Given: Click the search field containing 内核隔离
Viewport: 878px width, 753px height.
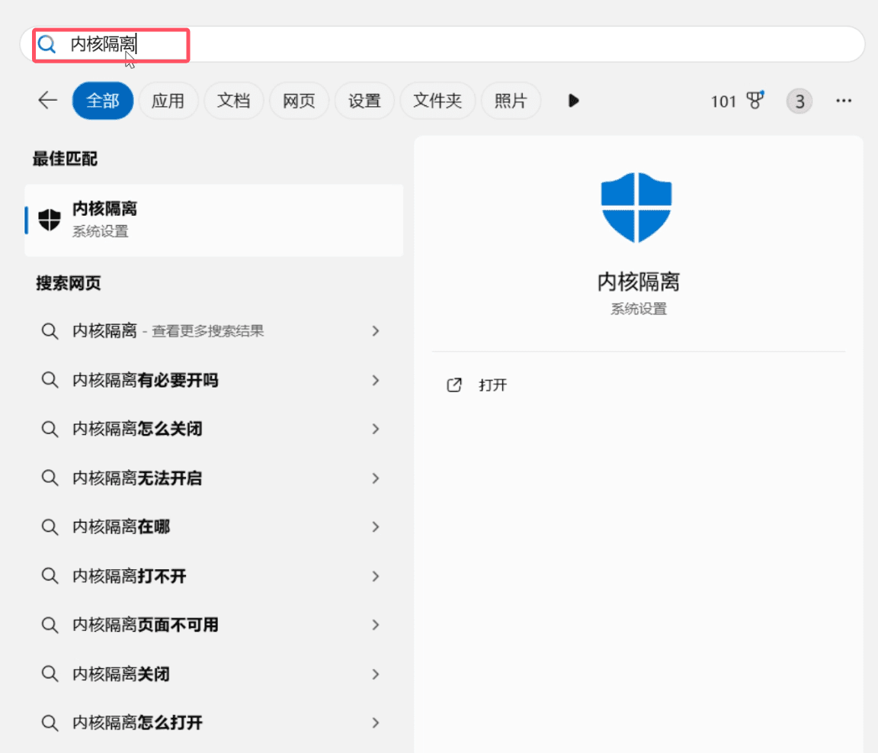Looking at the screenshot, I should click(442, 44).
